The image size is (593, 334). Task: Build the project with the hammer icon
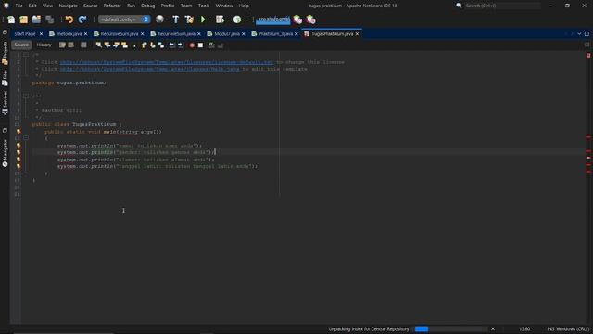pos(175,19)
